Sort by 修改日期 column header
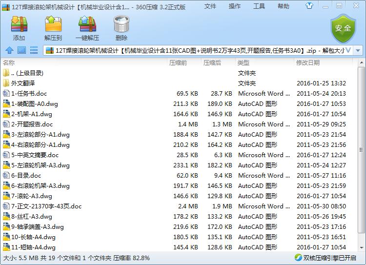This screenshot has height=265, width=366. point(307,62)
